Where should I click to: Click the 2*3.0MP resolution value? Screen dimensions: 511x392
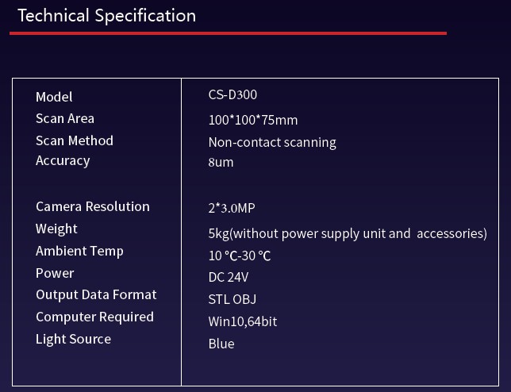coord(232,208)
